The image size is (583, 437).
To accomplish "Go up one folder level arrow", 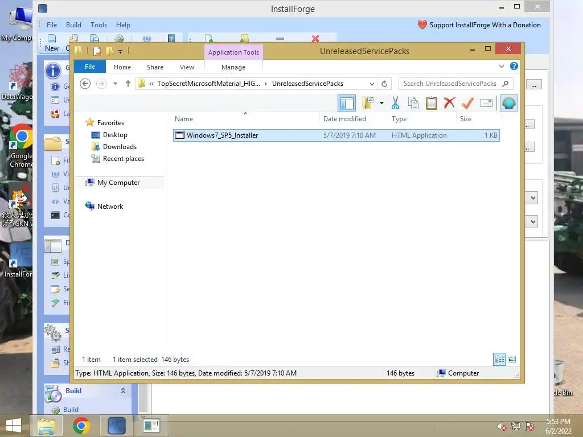I will (128, 84).
